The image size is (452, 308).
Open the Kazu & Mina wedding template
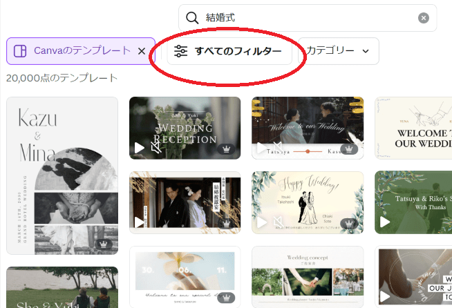coord(62,175)
